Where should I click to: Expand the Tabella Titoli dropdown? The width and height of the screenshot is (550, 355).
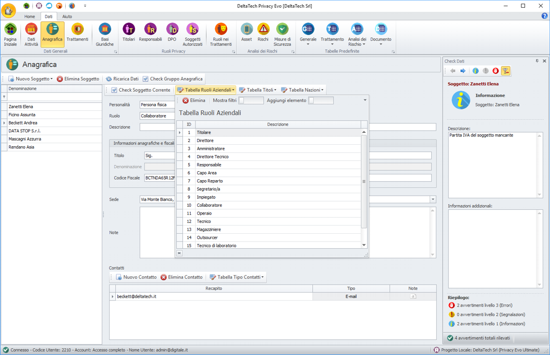258,90
